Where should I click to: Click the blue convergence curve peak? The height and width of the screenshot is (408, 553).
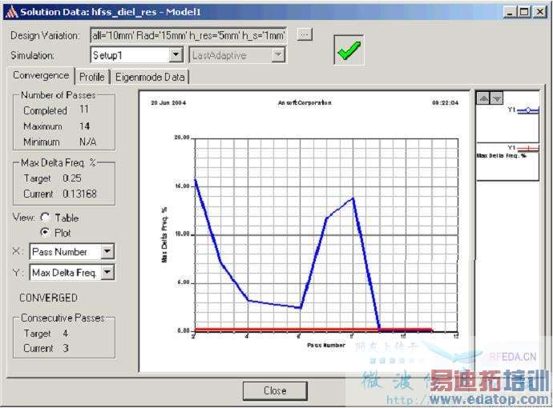pyautogui.click(x=353, y=198)
